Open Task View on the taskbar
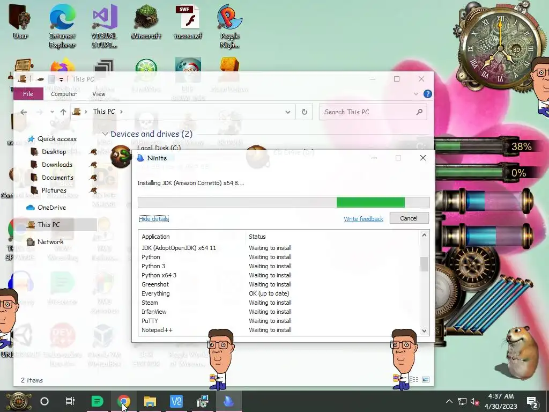Image resolution: width=549 pixels, height=412 pixels. [70, 401]
